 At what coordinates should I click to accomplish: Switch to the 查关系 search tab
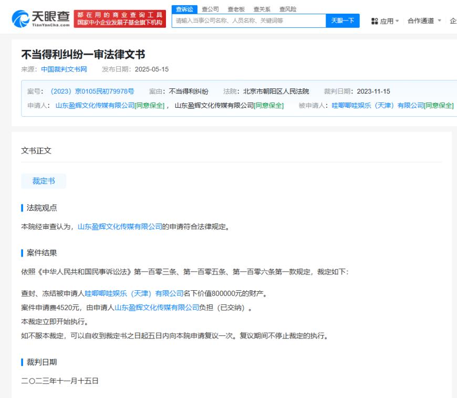262,9
